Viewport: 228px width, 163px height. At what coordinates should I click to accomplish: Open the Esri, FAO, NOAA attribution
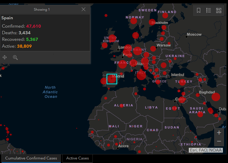coord(206,150)
